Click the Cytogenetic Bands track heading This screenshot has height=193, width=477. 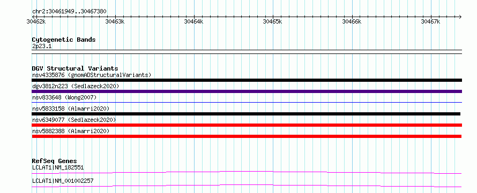click(x=64, y=40)
